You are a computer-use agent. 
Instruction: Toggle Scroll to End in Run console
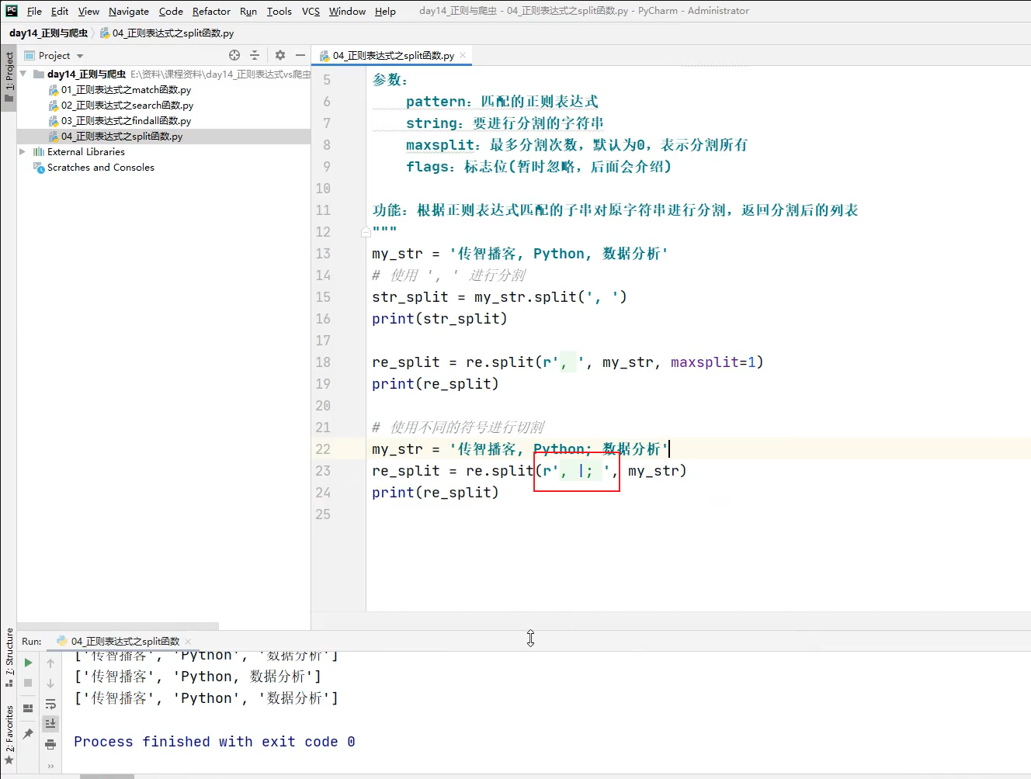[x=50, y=723]
